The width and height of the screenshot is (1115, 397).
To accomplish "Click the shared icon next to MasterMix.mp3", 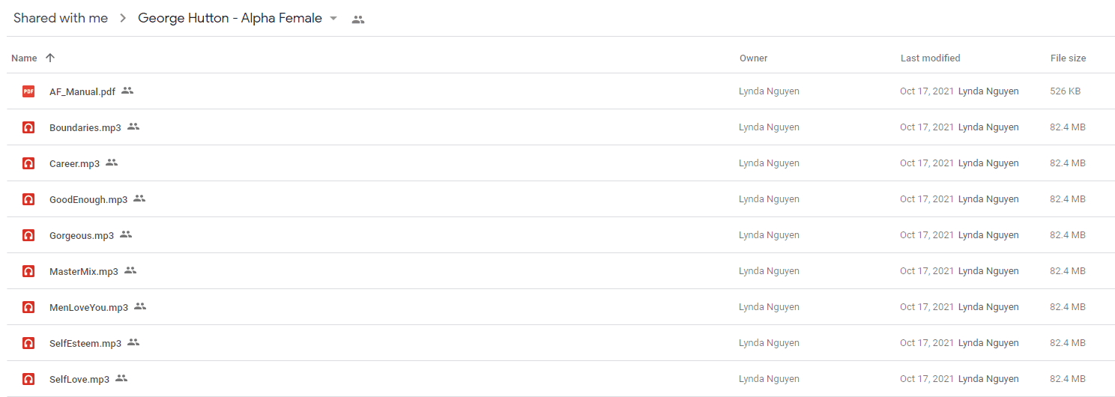I will (x=130, y=270).
